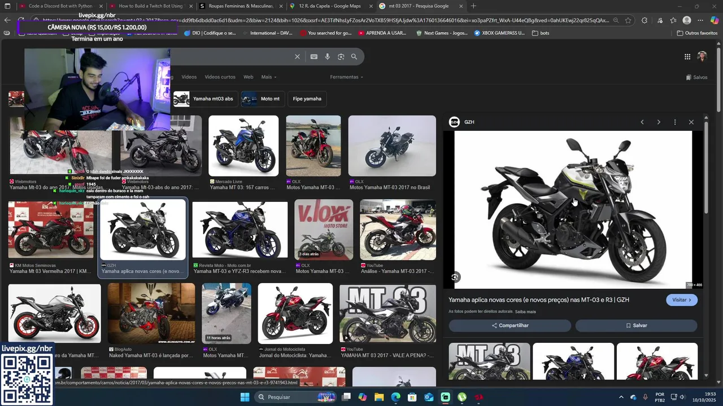The width and height of the screenshot is (723, 406).
Task: Switch to How to Build a Twitch Bot tab
Action: 150,6
